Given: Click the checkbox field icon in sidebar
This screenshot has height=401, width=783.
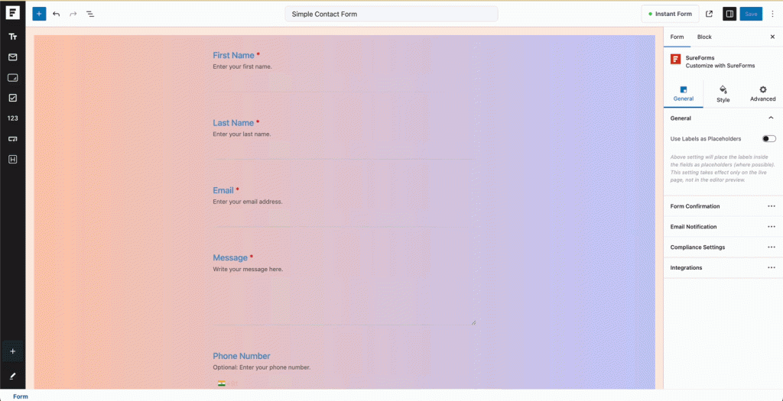Looking at the screenshot, I should 13,98.
